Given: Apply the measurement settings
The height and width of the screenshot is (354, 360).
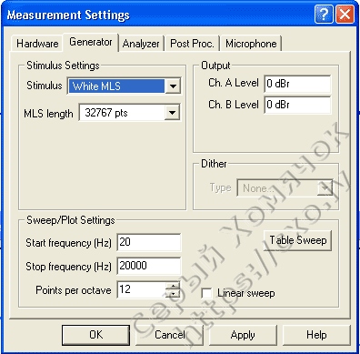Looking at the screenshot, I should (243, 335).
